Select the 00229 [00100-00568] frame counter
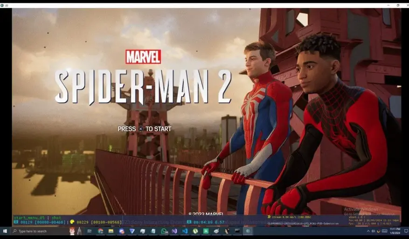The image size is (409, 239). point(99,222)
